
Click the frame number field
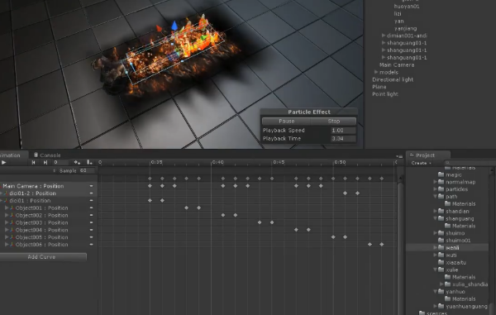(60, 162)
